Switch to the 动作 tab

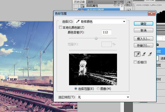pos(90,2)
